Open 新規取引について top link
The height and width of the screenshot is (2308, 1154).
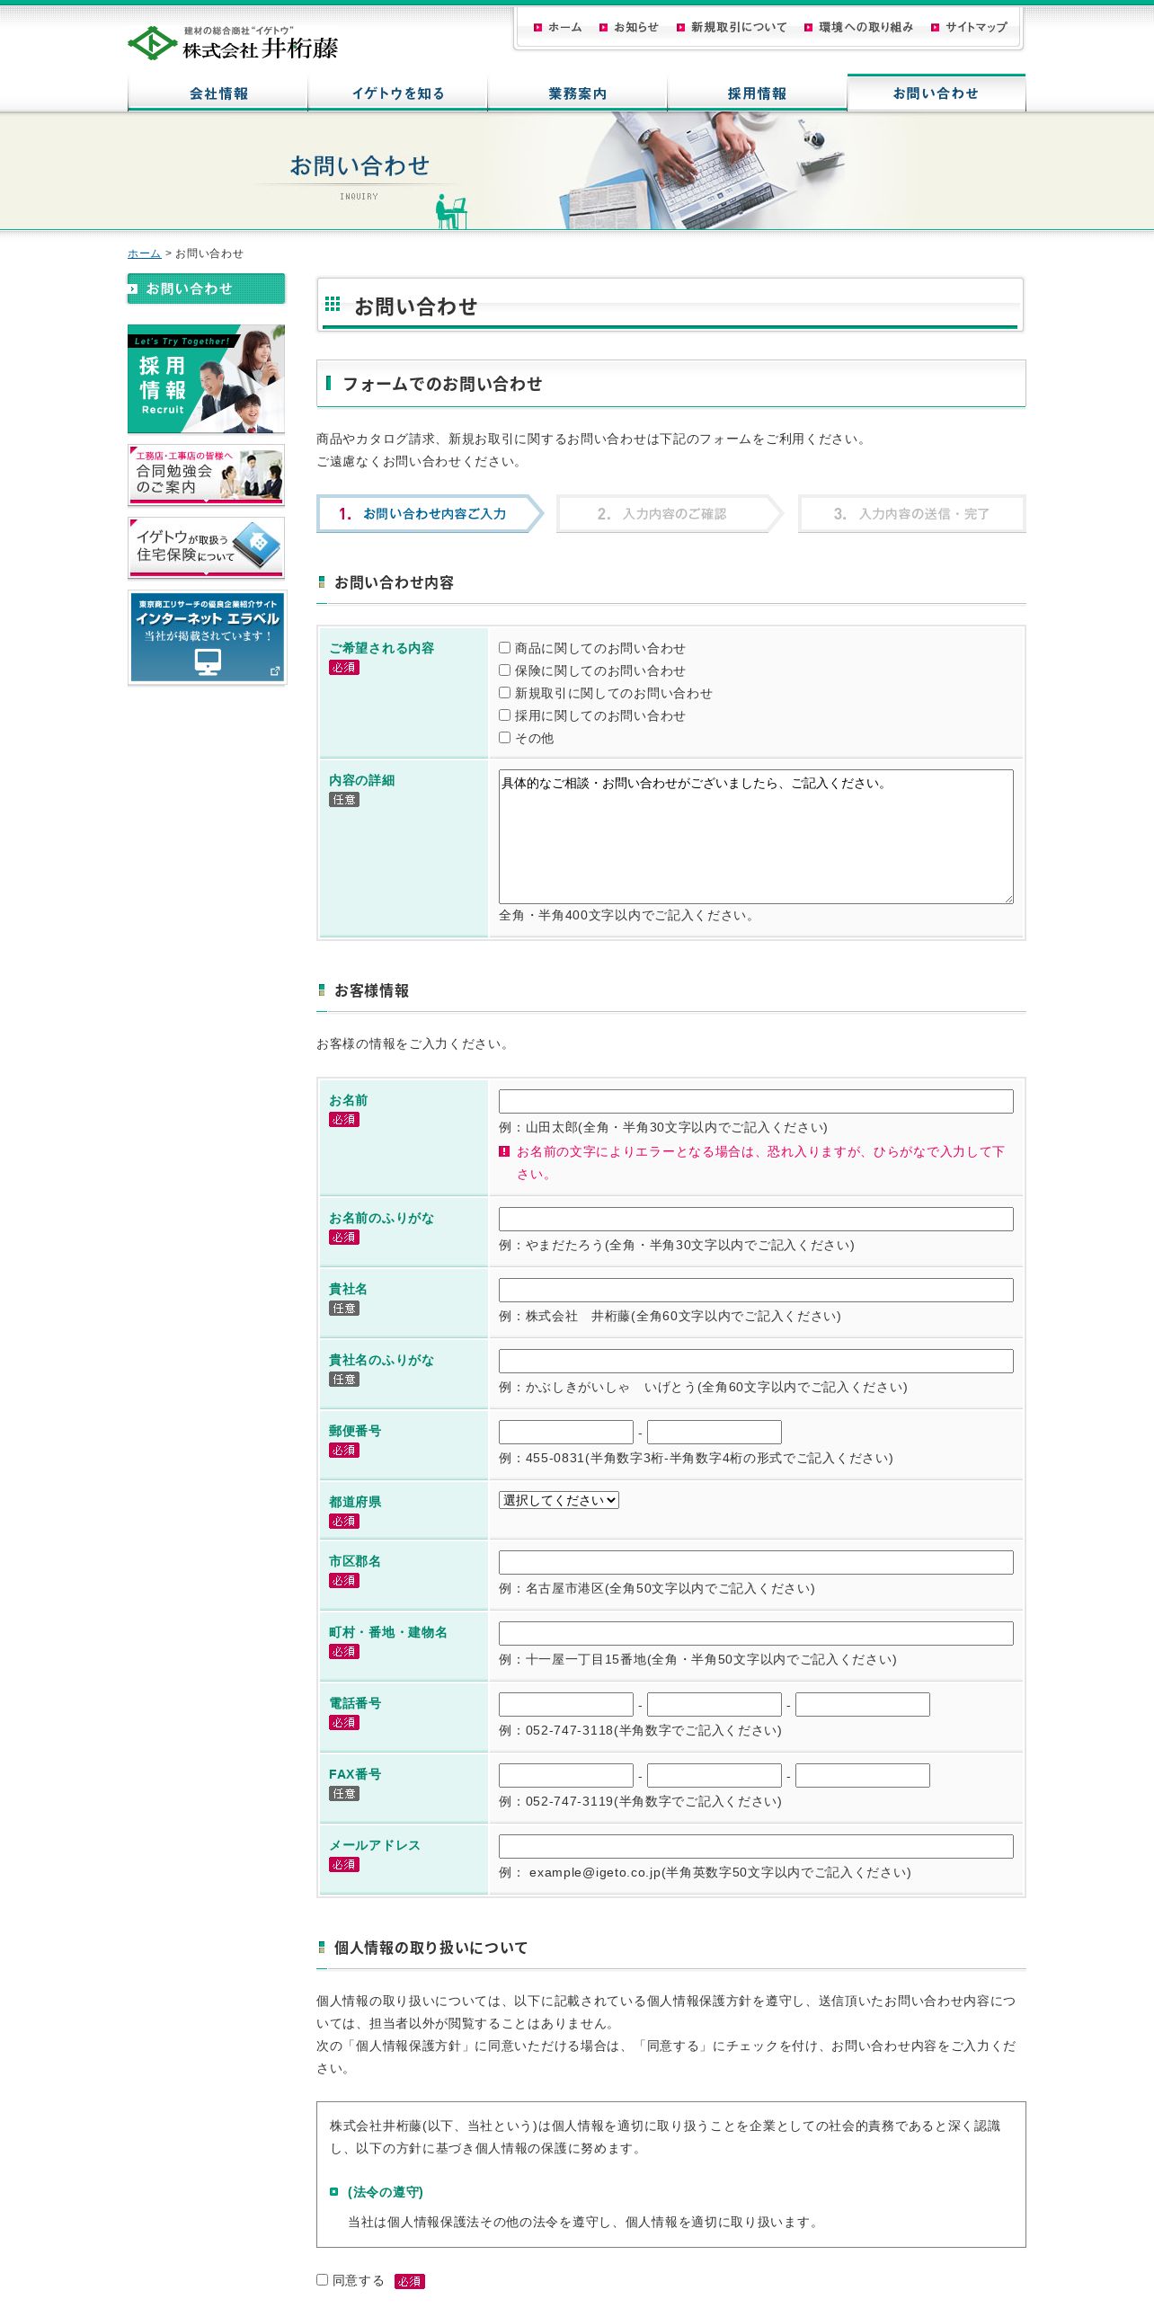point(732,28)
